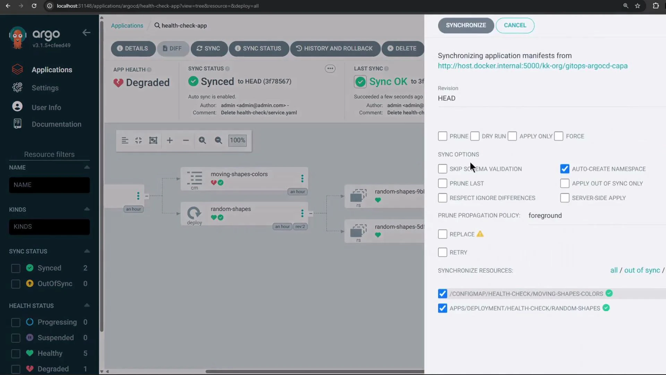
Task: Click the Argo octopus logo icon
Action: [17, 36]
